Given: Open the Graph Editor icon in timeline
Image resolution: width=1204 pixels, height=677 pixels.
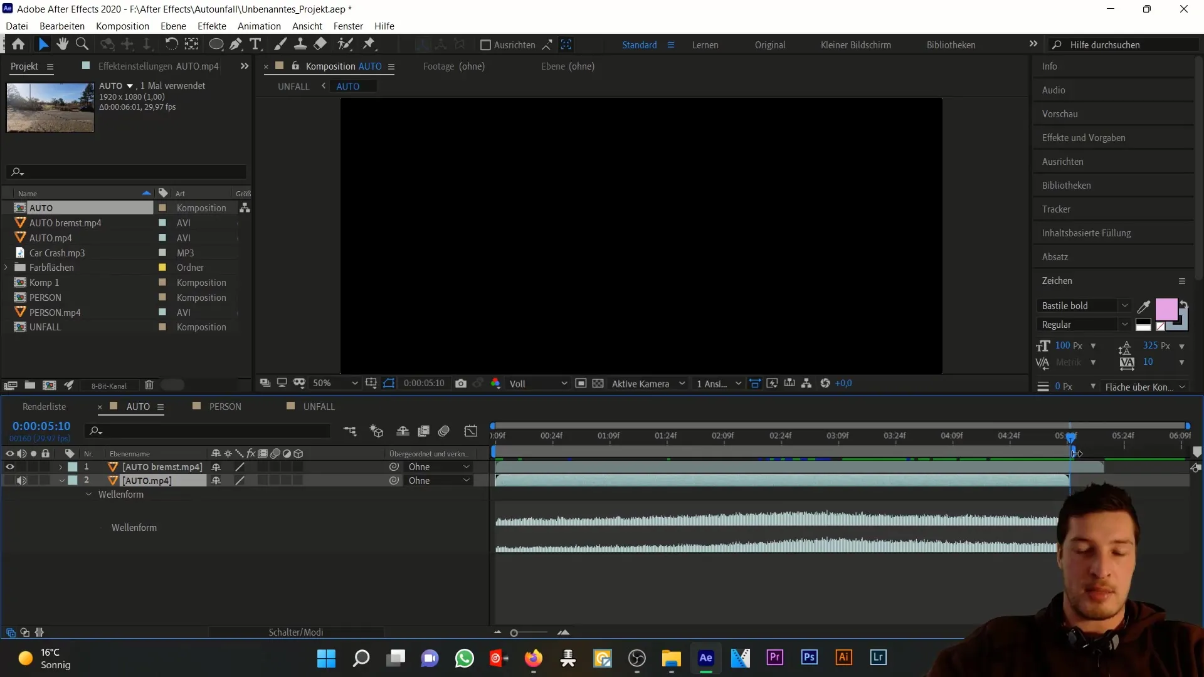Looking at the screenshot, I should [471, 431].
